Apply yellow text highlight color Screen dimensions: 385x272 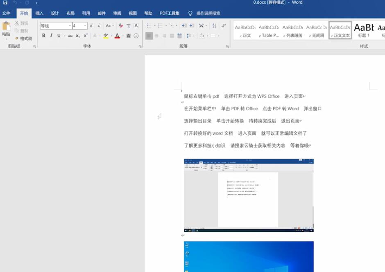point(106,36)
